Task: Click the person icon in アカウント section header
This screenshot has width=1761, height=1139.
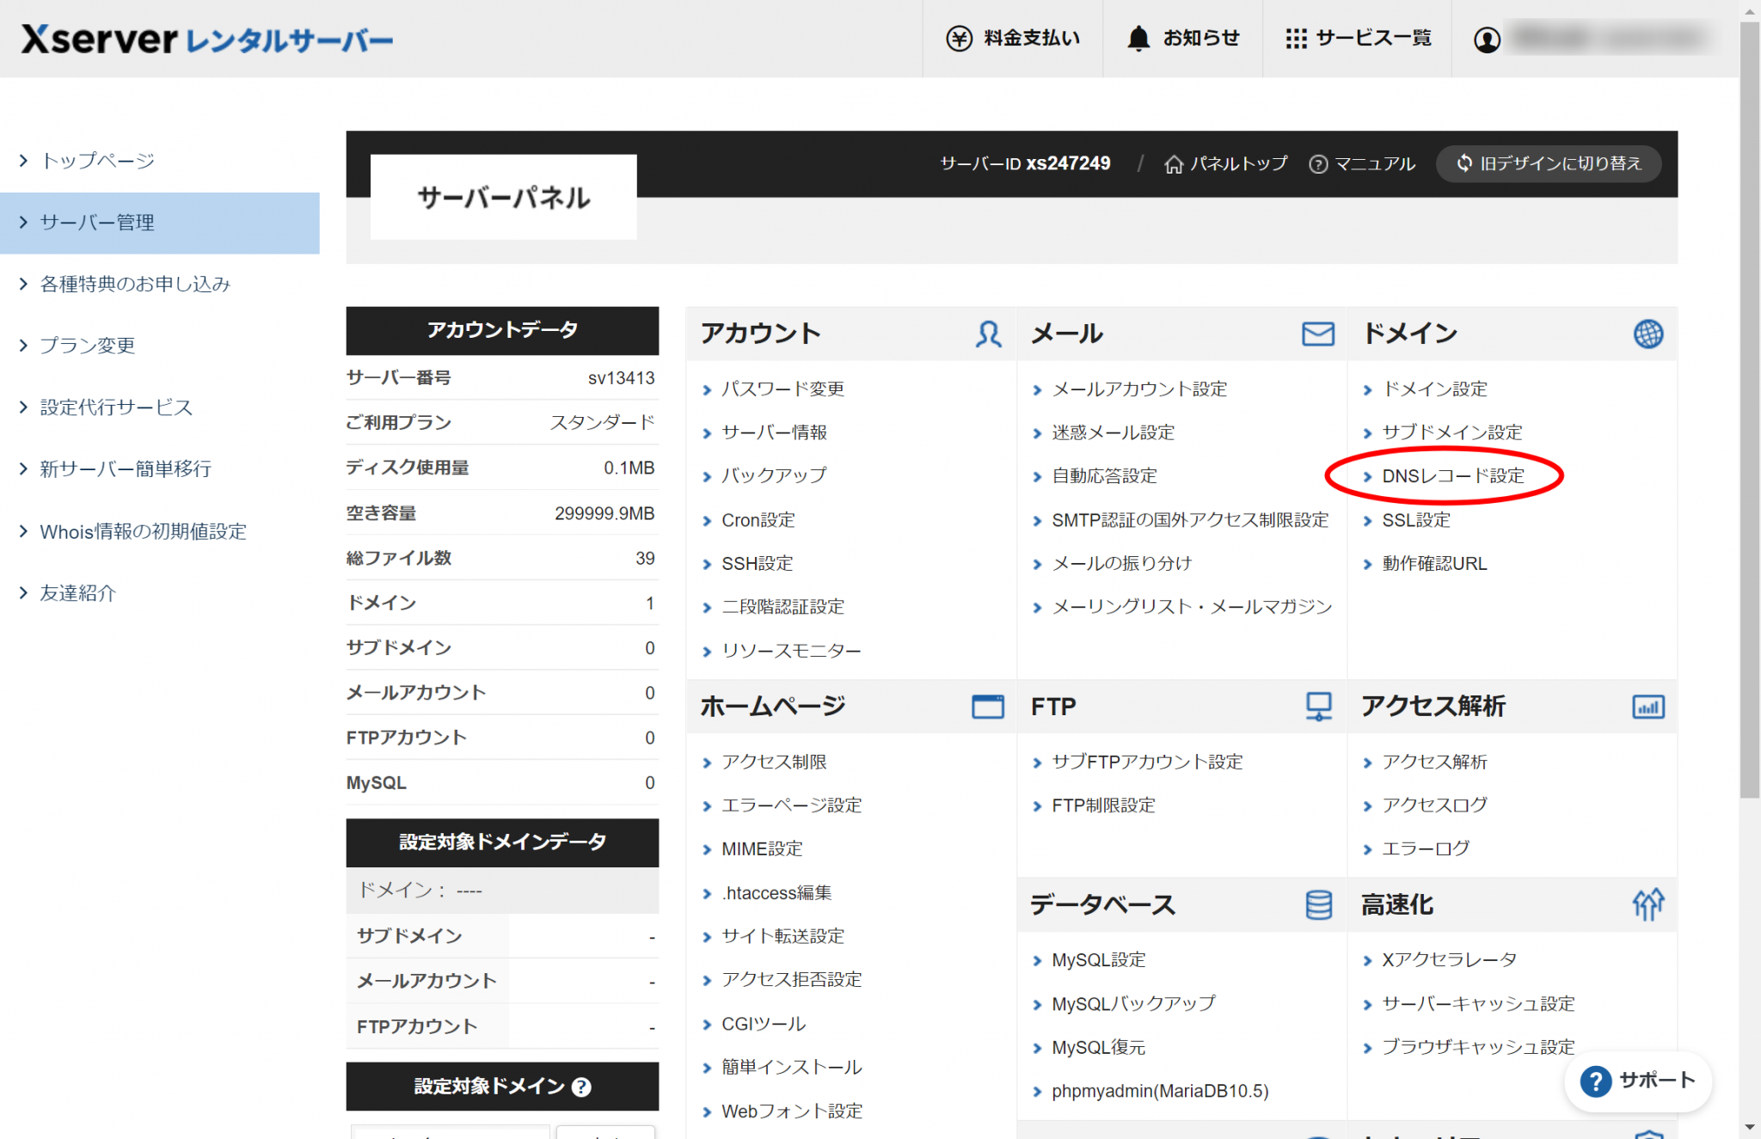Action: pyautogui.click(x=989, y=334)
